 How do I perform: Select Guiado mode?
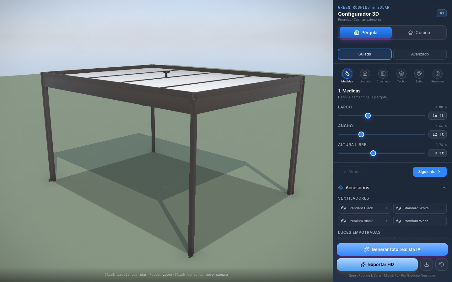365,54
